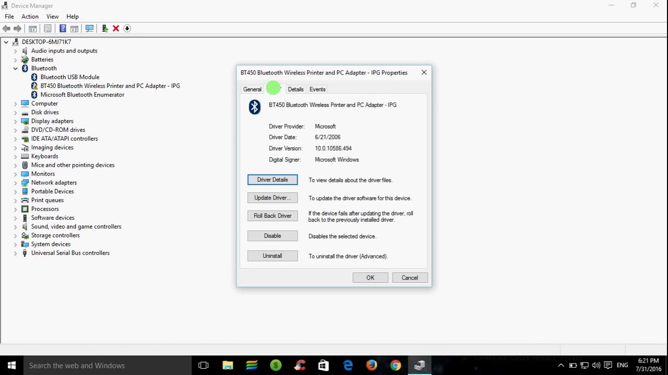Screen dimensions: 668x375
Task: Close the BT450 Properties dialog
Action: click(424, 72)
